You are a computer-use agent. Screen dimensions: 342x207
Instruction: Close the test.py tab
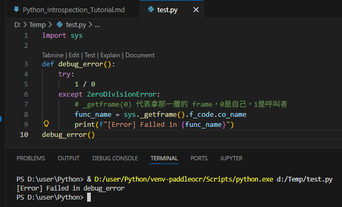[196, 10]
